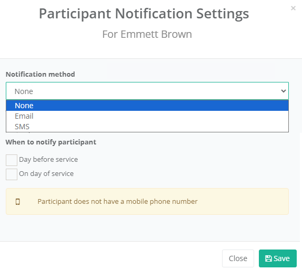Click the 'On day of service' label text
This screenshot has width=302, height=270.
pyautogui.click(x=46, y=174)
